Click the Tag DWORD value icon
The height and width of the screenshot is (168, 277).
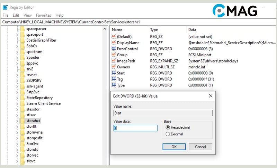[114, 79]
